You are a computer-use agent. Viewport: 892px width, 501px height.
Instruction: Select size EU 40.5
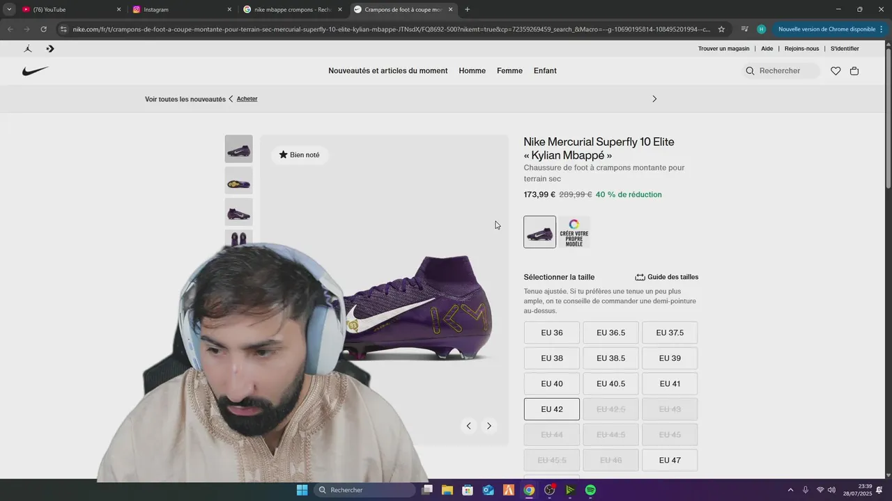[611, 383]
